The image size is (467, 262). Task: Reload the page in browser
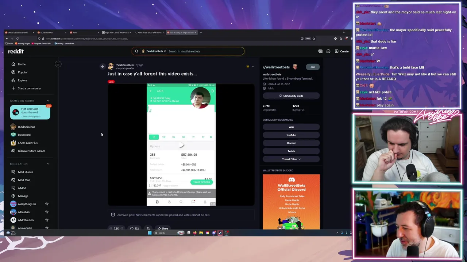pyautogui.click(x=17, y=39)
